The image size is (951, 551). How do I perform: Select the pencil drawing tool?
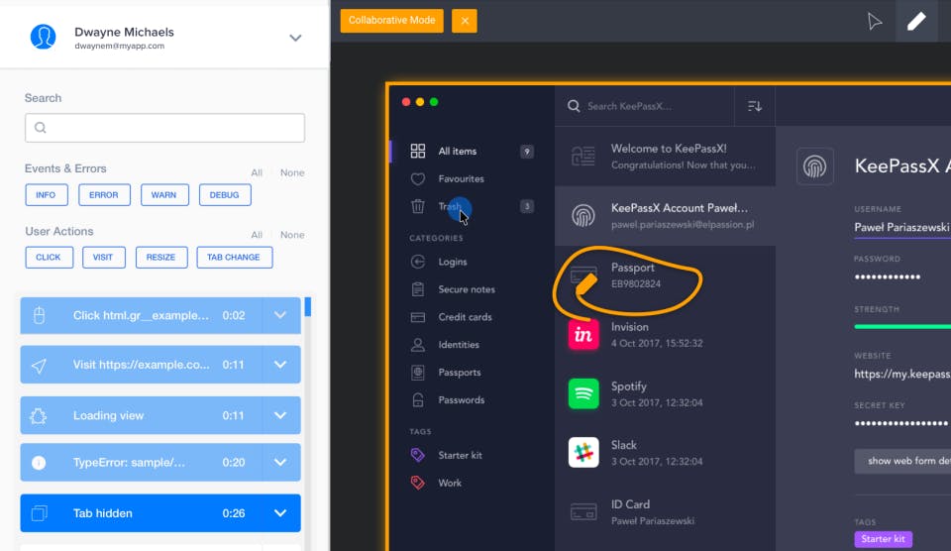click(916, 21)
